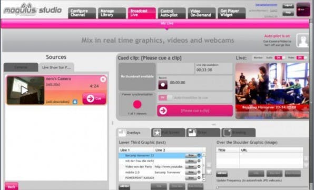This screenshot has width=314, height=190.
Task: Click the user avatar icon near Auto-pilot
Action: point(302,41)
